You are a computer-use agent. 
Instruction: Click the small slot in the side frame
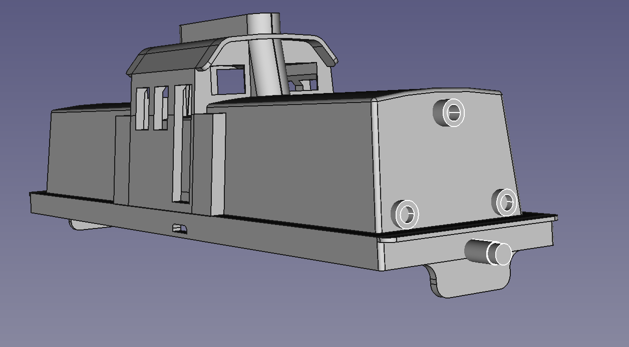click(179, 228)
